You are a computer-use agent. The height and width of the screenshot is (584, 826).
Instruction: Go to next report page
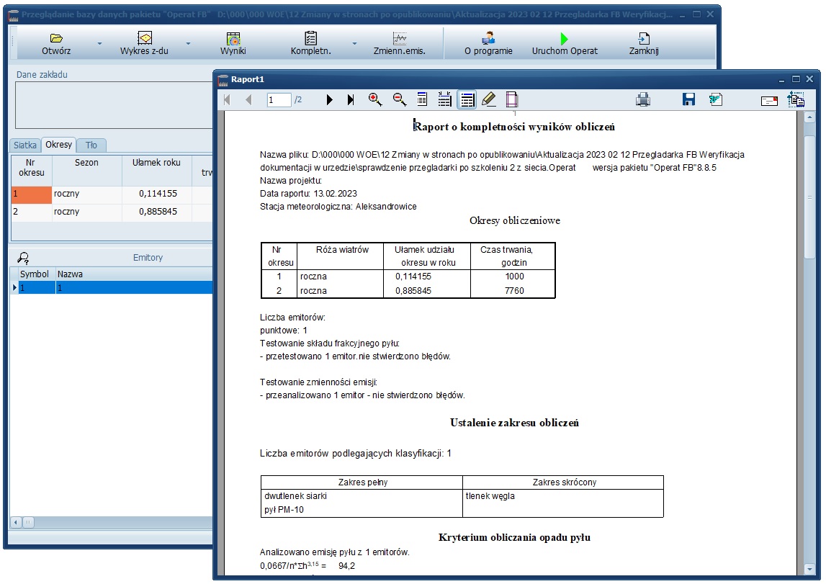[x=330, y=100]
